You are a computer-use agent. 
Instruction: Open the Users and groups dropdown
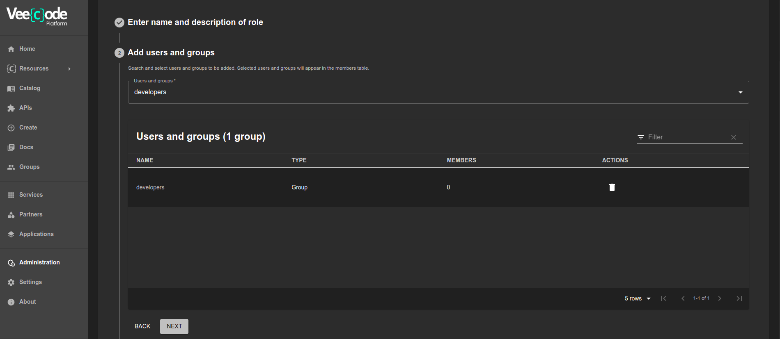click(x=740, y=92)
